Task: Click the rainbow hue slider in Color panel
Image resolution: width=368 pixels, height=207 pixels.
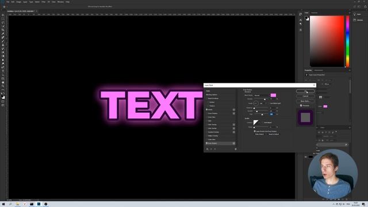Action: [x=347, y=41]
